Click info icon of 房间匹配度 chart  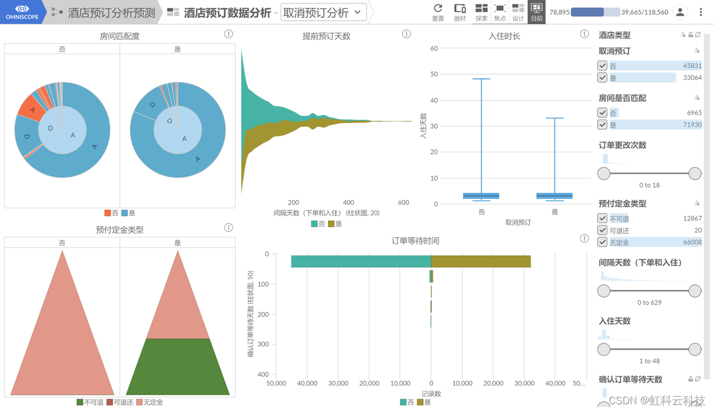tap(228, 34)
